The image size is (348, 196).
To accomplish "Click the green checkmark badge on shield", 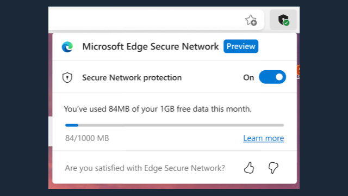I will tap(287, 23).
